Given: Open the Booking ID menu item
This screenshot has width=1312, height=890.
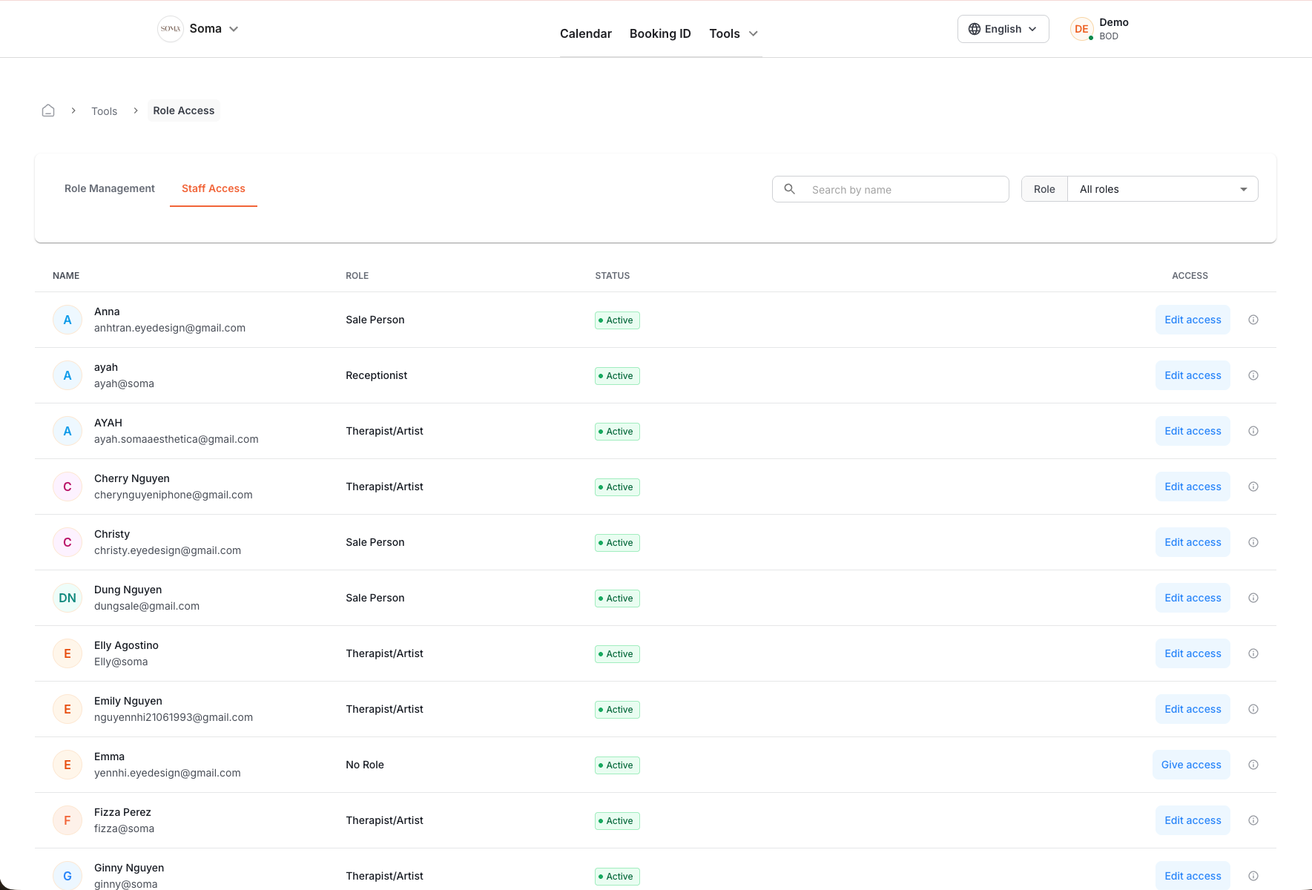Looking at the screenshot, I should point(660,33).
